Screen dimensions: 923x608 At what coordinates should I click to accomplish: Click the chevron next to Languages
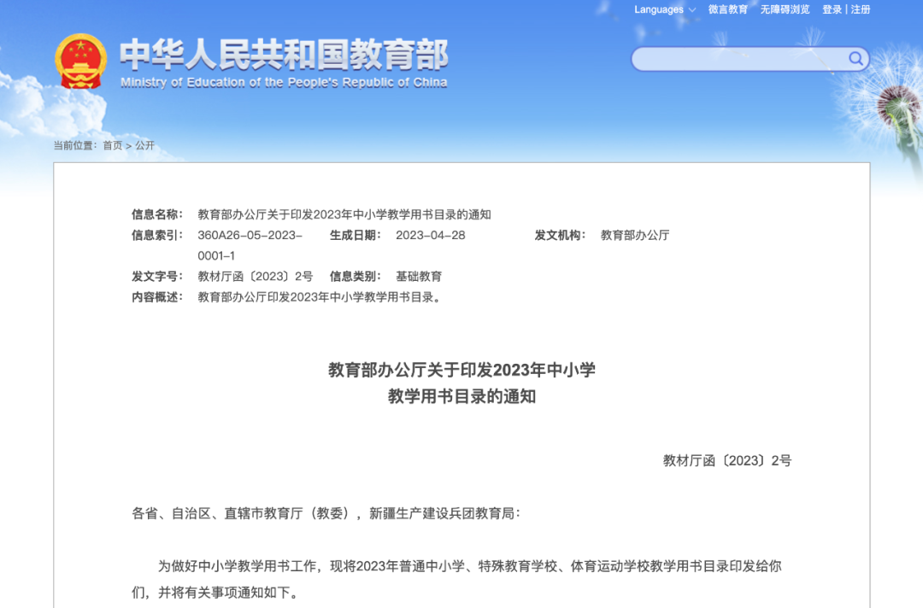pyautogui.click(x=691, y=10)
